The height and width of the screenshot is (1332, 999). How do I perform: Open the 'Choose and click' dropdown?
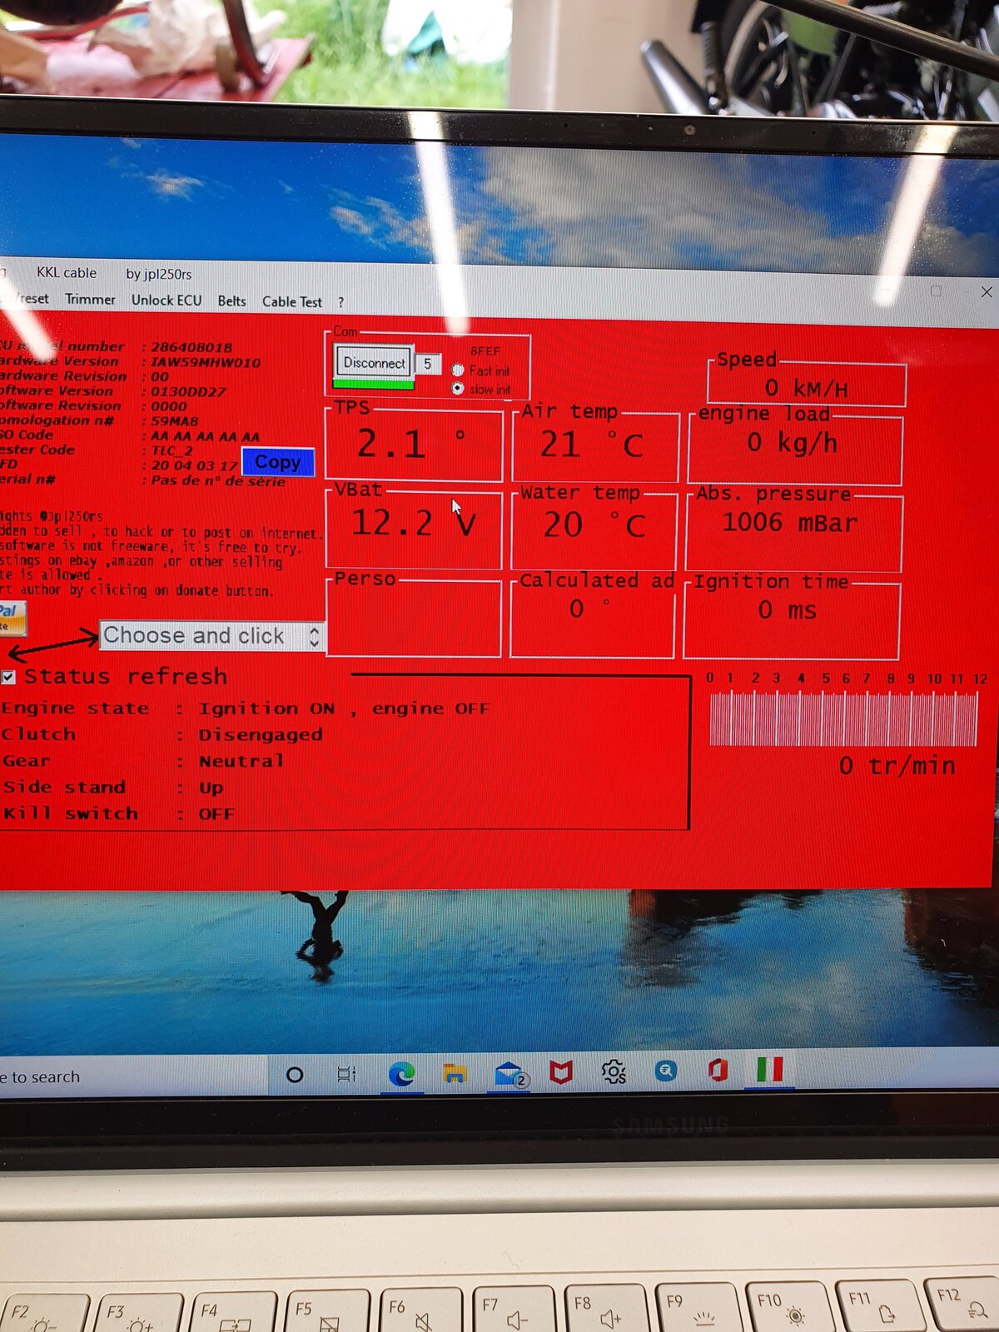(211, 636)
